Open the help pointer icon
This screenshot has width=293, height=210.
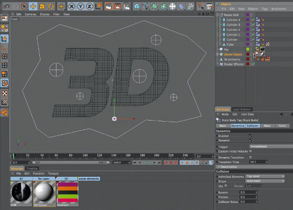coord(200,7)
